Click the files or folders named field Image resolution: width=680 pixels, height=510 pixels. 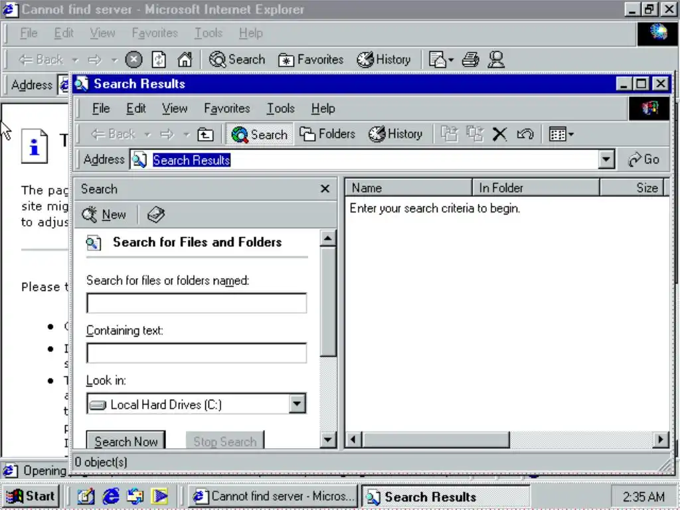click(197, 303)
